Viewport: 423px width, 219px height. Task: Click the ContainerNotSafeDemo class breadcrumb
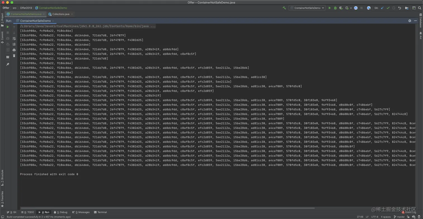tap(51, 8)
